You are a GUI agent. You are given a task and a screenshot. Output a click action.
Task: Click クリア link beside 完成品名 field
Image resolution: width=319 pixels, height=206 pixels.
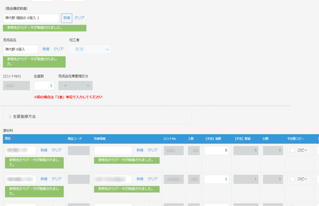point(59,49)
